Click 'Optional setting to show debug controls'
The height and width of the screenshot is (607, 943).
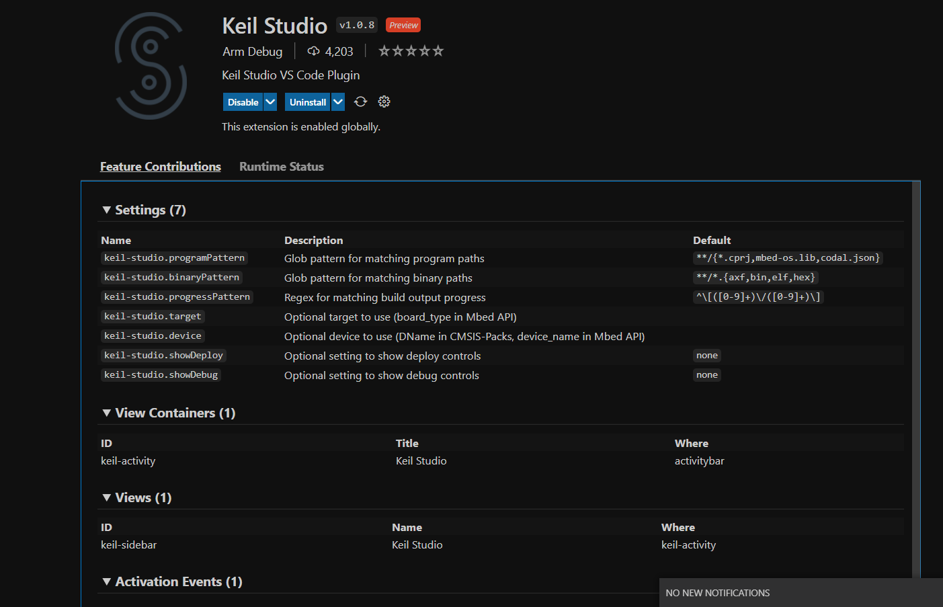coord(382,376)
